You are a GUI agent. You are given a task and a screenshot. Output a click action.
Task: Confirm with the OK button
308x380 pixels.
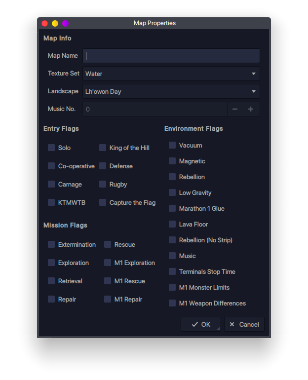tap(200, 324)
